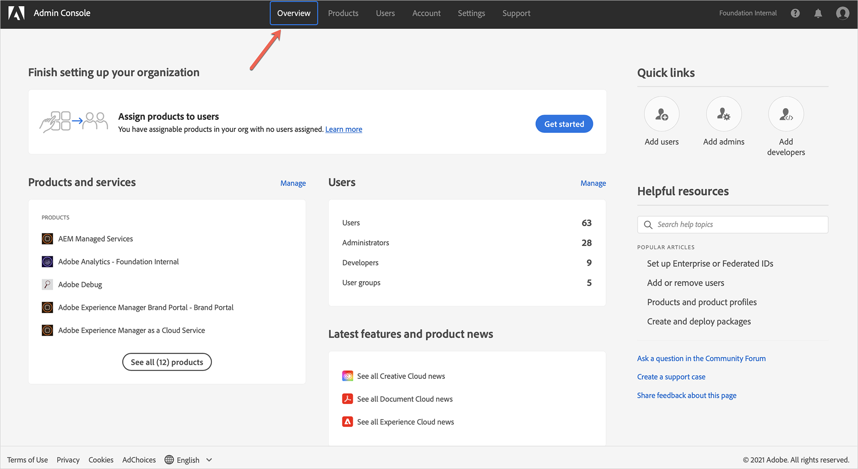Viewport: 858px width, 469px height.
Task: Click See all (12) products button
Action: click(167, 362)
